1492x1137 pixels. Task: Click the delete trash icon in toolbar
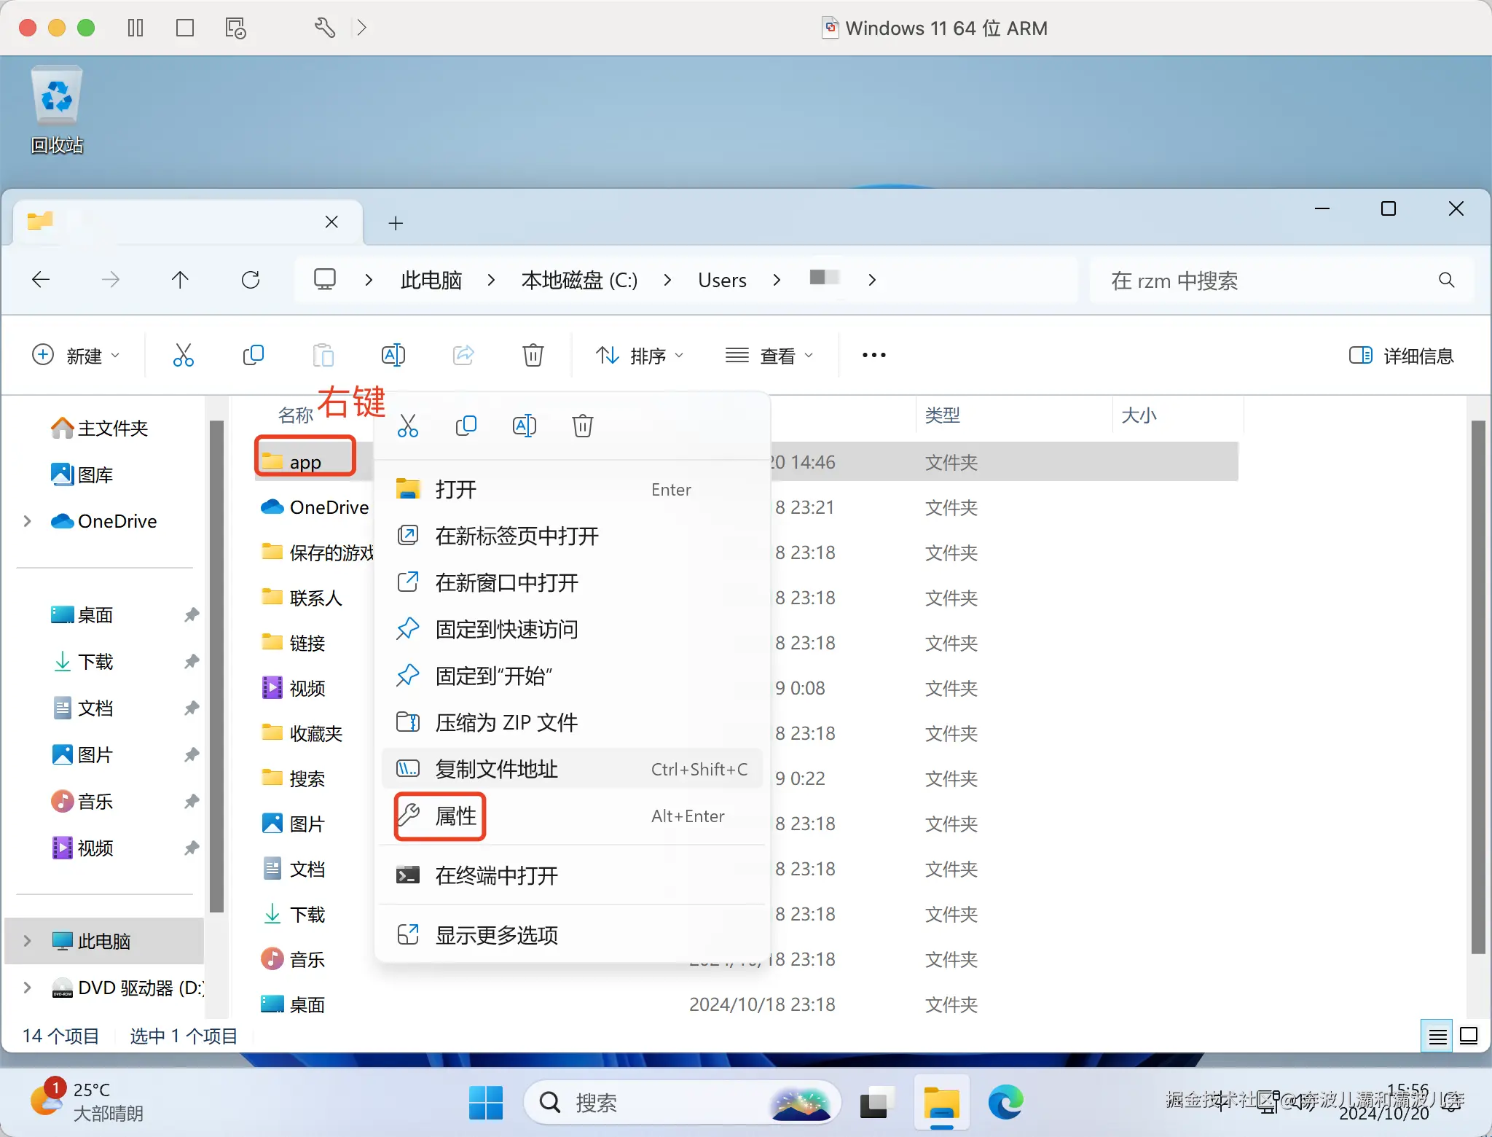533,355
